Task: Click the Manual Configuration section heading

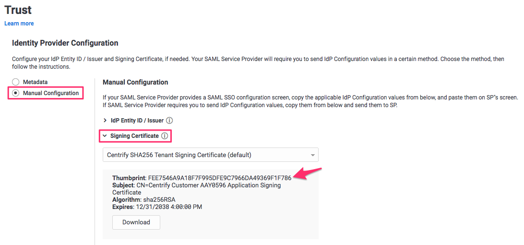Action: [x=135, y=82]
